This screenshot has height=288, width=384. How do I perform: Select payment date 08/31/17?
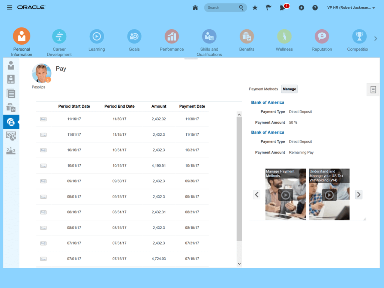[192, 212]
